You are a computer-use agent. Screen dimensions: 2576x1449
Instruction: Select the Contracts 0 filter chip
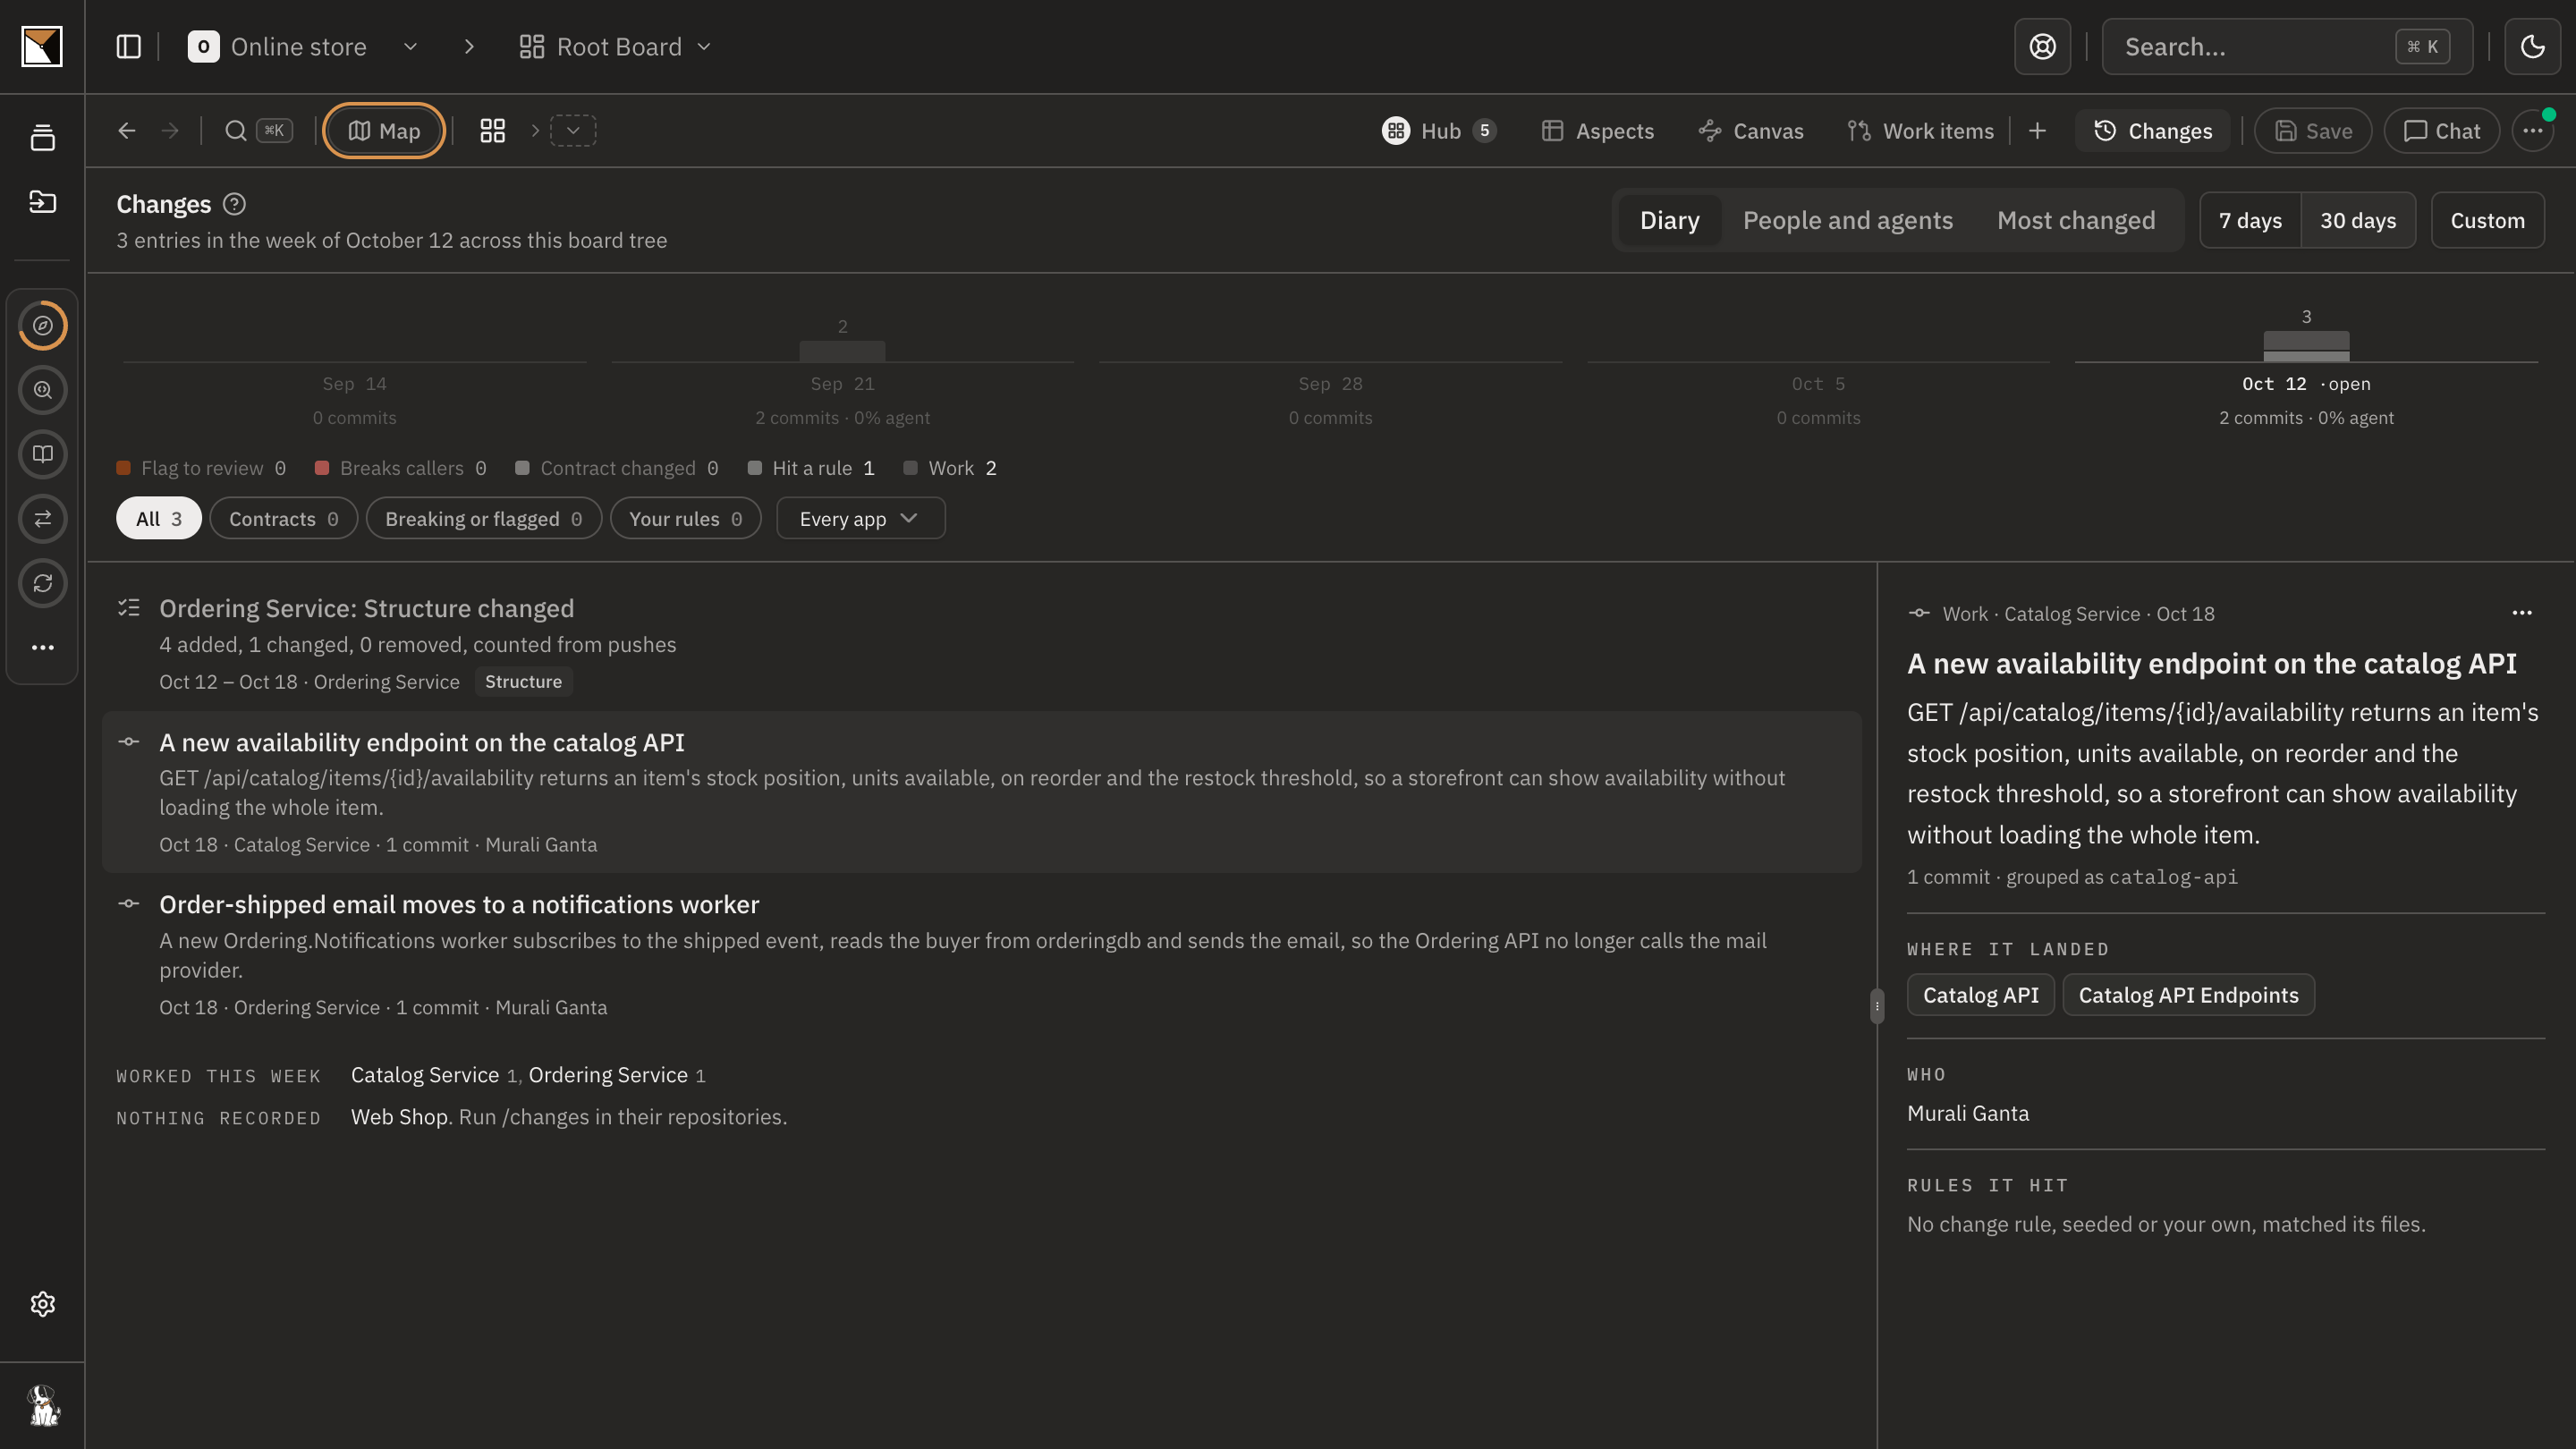[x=283, y=519]
